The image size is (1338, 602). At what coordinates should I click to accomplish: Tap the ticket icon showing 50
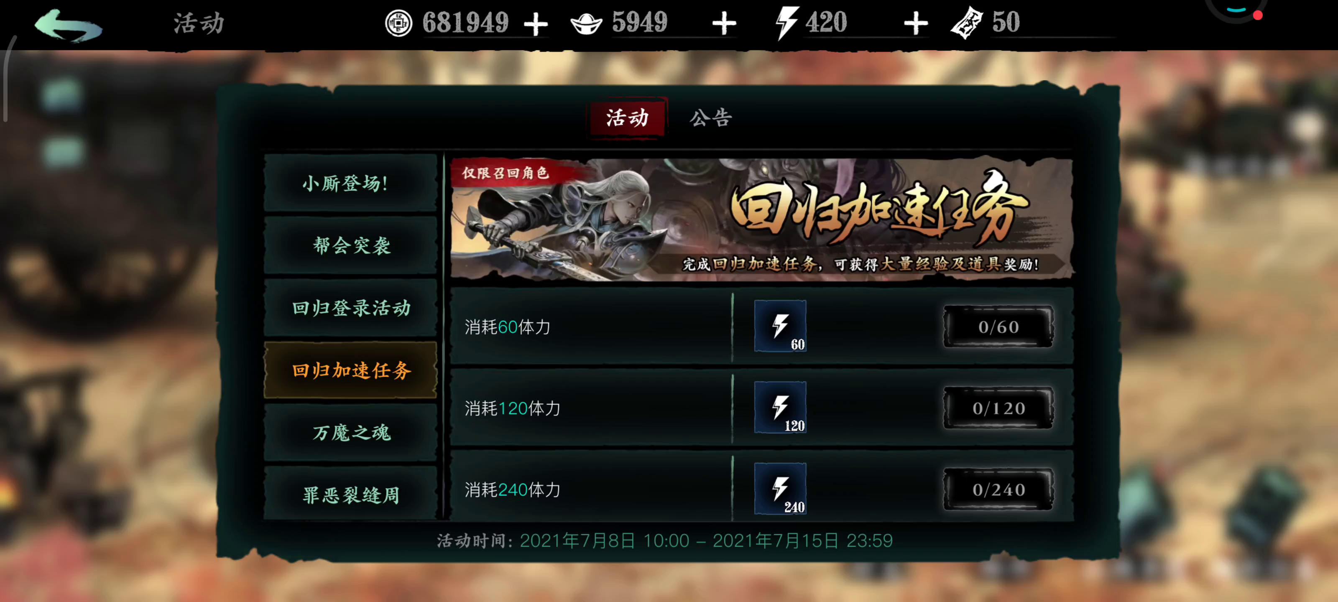(967, 23)
